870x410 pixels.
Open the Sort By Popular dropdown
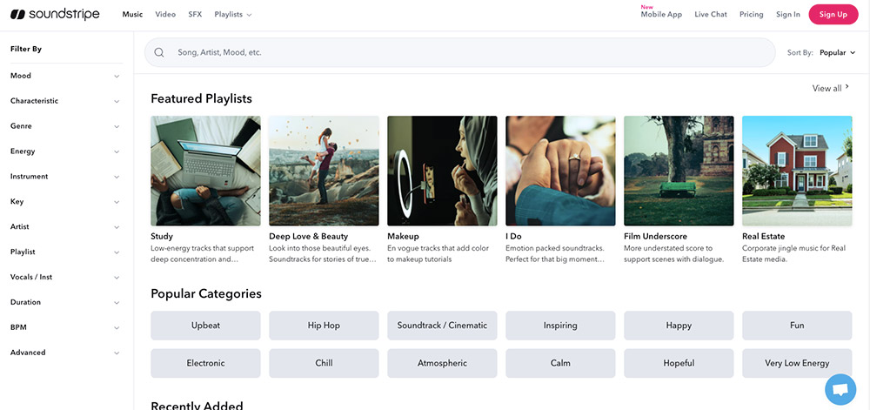click(x=837, y=53)
